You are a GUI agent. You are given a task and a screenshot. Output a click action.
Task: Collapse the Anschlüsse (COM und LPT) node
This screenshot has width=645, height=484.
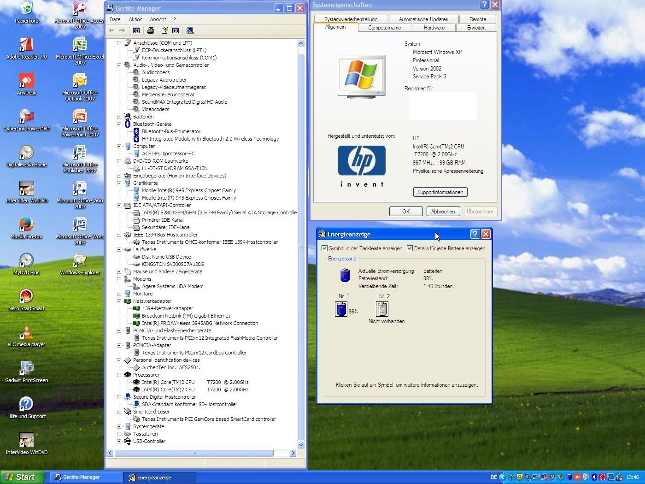119,43
